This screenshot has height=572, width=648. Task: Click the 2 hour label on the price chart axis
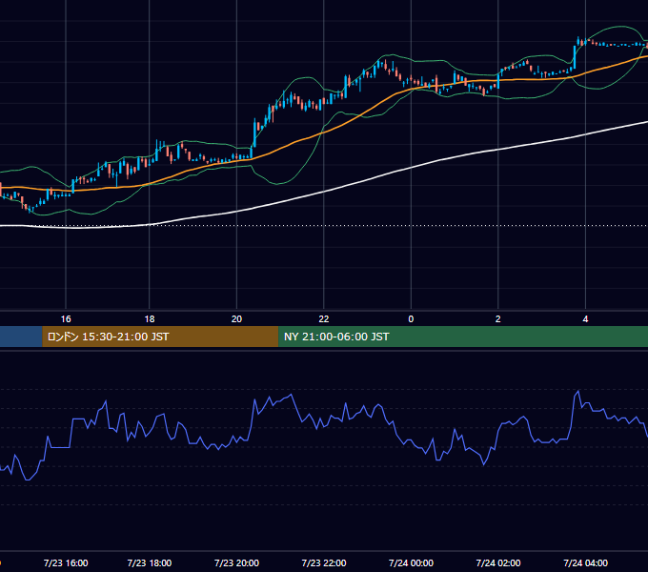click(x=498, y=319)
